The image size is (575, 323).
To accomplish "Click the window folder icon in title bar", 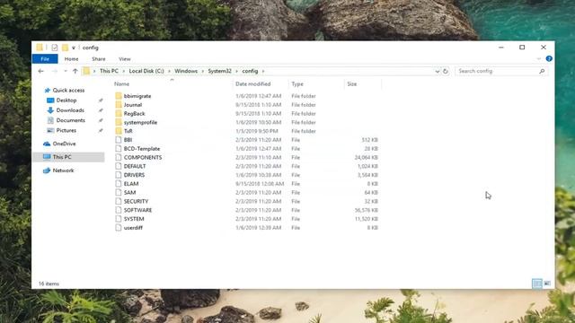I will pos(40,48).
